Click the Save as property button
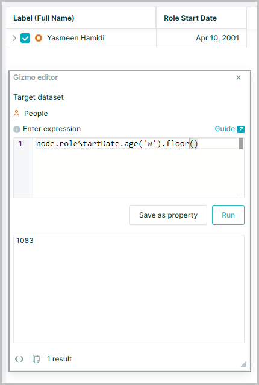Viewport: 259px width, 385px height. tap(168, 215)
